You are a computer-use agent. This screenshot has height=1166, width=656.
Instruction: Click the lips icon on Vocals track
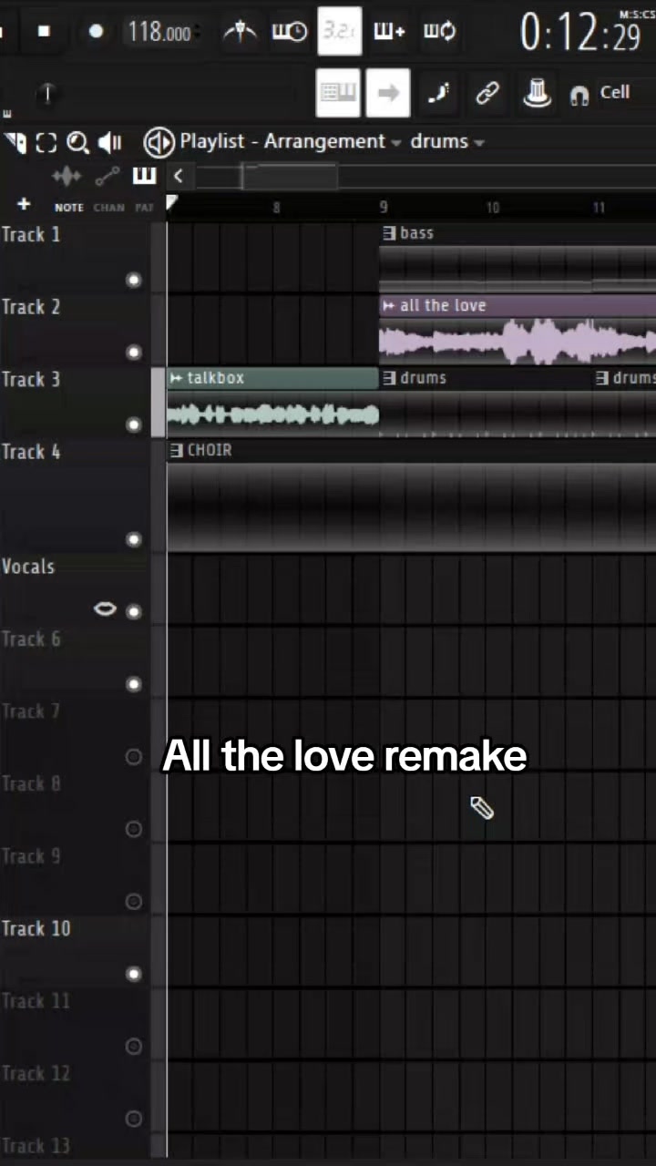pyautogui.click(x=106, y=609)
